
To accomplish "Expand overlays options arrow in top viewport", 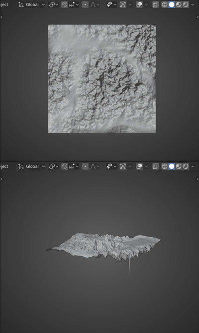I will pos(146,4).
